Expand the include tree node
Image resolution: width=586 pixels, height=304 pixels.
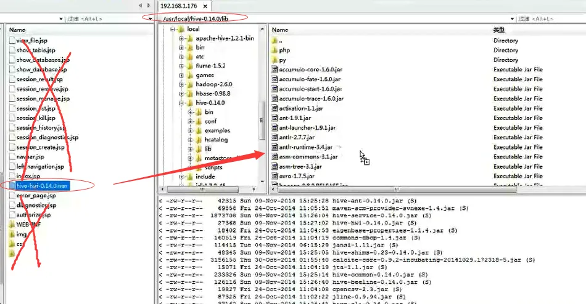pos(181,177)
